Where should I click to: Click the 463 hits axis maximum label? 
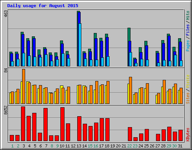point(6,13)
